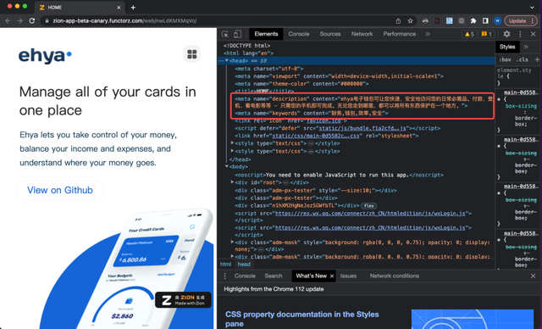Activate the inspect element picker icon
Viewport: 542px width, 329px height.
coord(225,34)
